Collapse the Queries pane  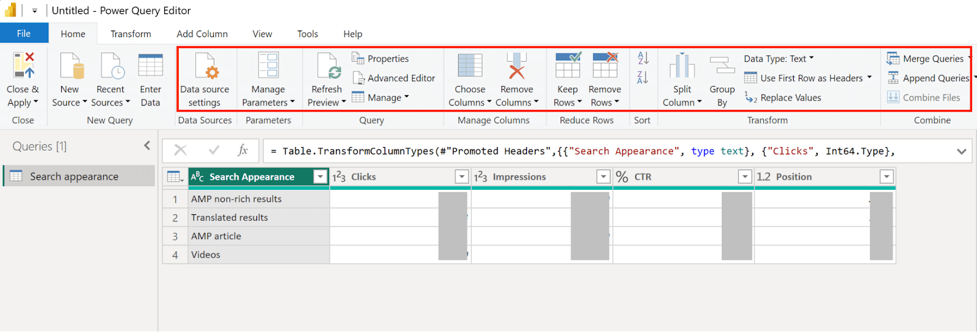pos(147,146)
